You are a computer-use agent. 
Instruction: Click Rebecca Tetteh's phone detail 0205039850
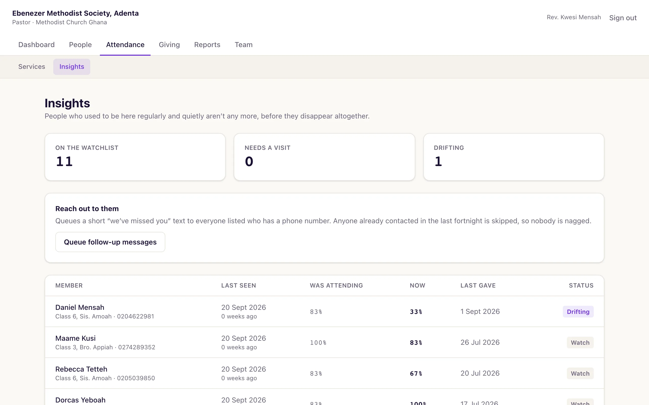tap(136, 378)
